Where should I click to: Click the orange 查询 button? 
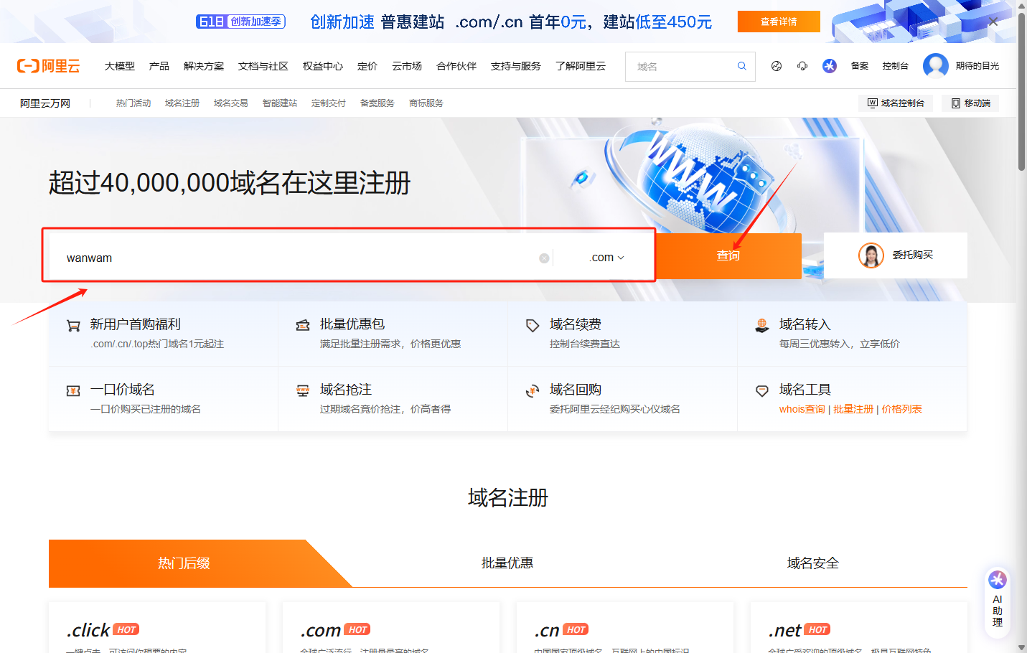click(728, 255)
